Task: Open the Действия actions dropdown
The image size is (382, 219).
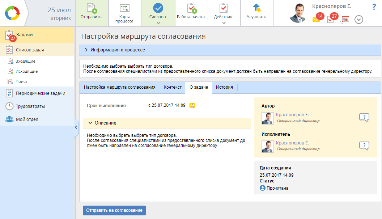Action: (x=223, y=17)
